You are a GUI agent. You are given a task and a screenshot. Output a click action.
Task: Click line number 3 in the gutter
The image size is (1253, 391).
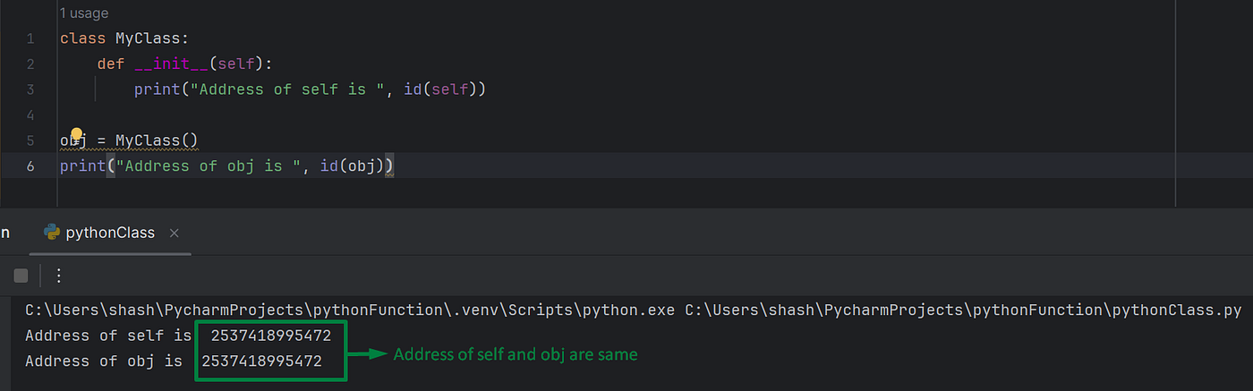click(x=30, y=89)
